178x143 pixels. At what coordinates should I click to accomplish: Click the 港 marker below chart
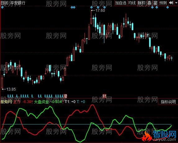[65, 96]
